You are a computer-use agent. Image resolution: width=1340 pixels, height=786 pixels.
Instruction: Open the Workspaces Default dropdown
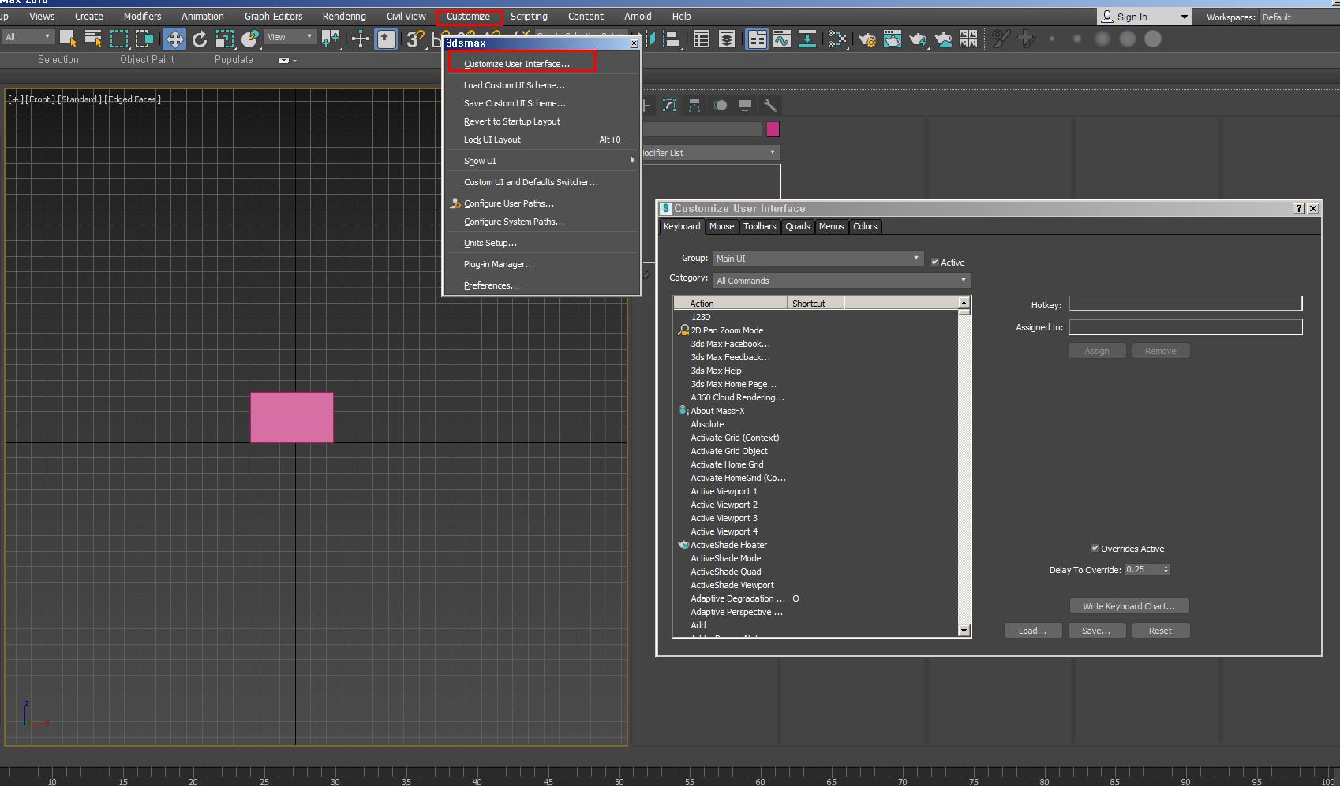(1299, 17)
